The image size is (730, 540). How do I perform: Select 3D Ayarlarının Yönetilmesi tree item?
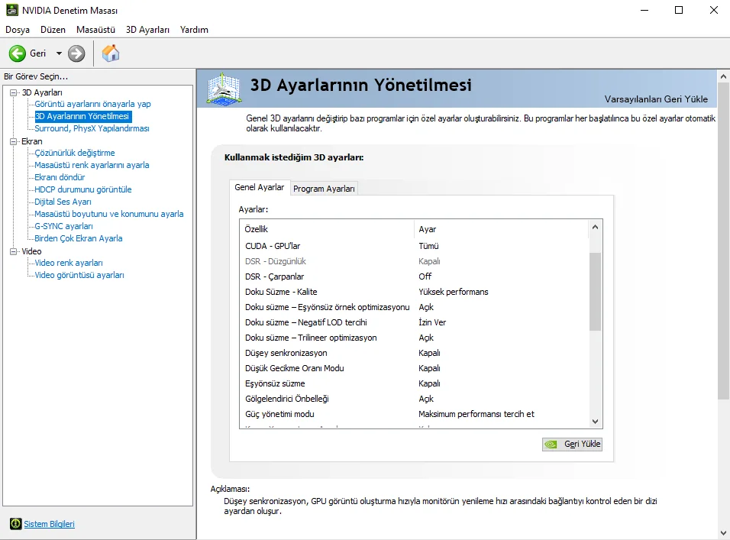pyautogui.click(x=82, y=116)
